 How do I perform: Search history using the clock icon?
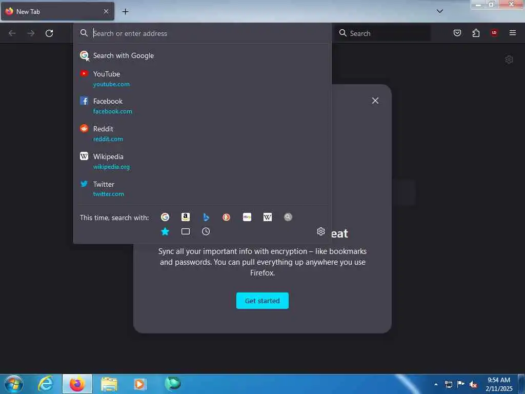tap(206, 231)
